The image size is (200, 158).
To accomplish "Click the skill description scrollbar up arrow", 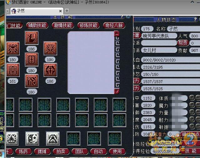I will tap(117, 34).
